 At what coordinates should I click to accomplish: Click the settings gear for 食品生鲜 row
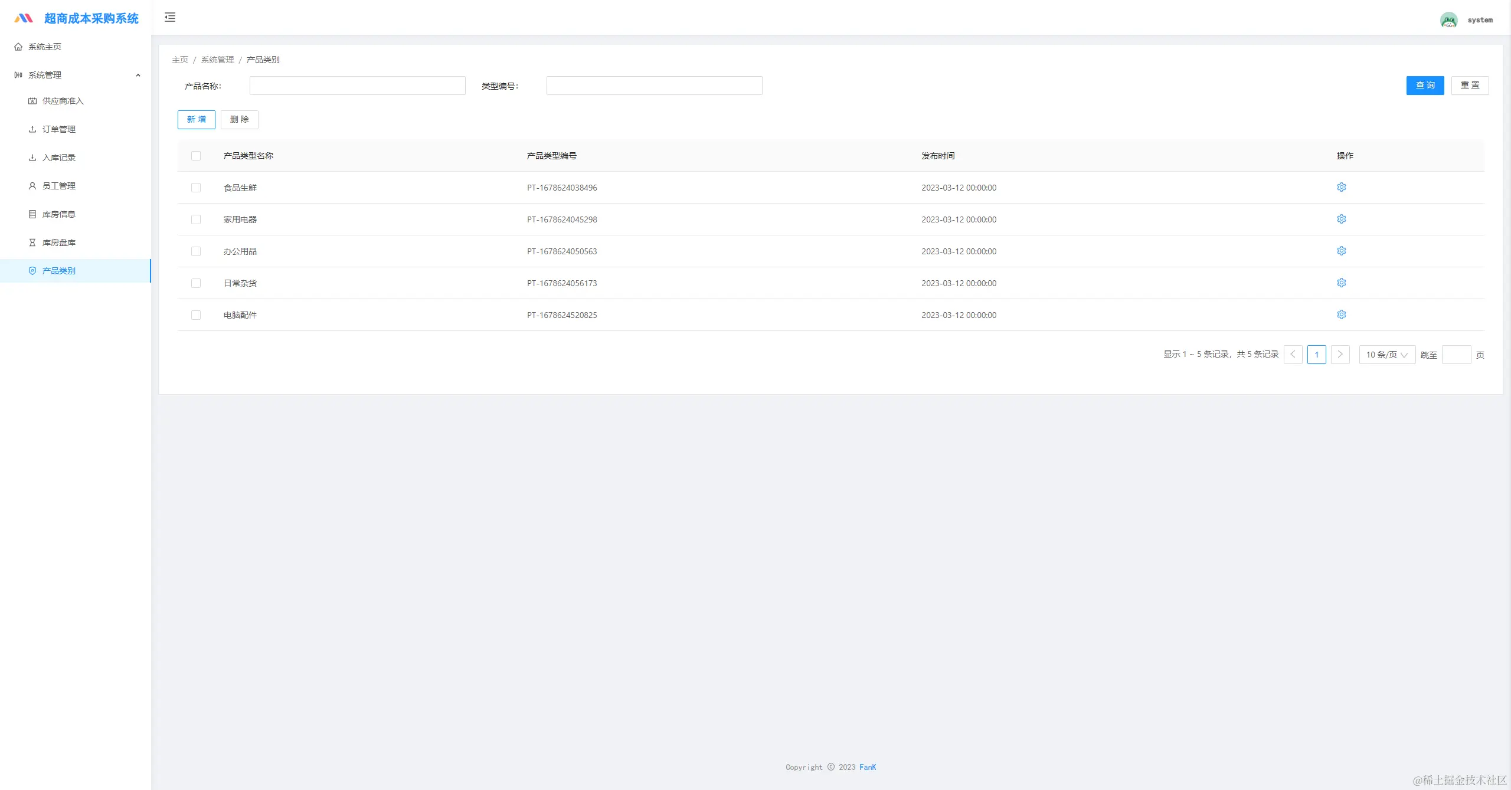(1341, 187)
